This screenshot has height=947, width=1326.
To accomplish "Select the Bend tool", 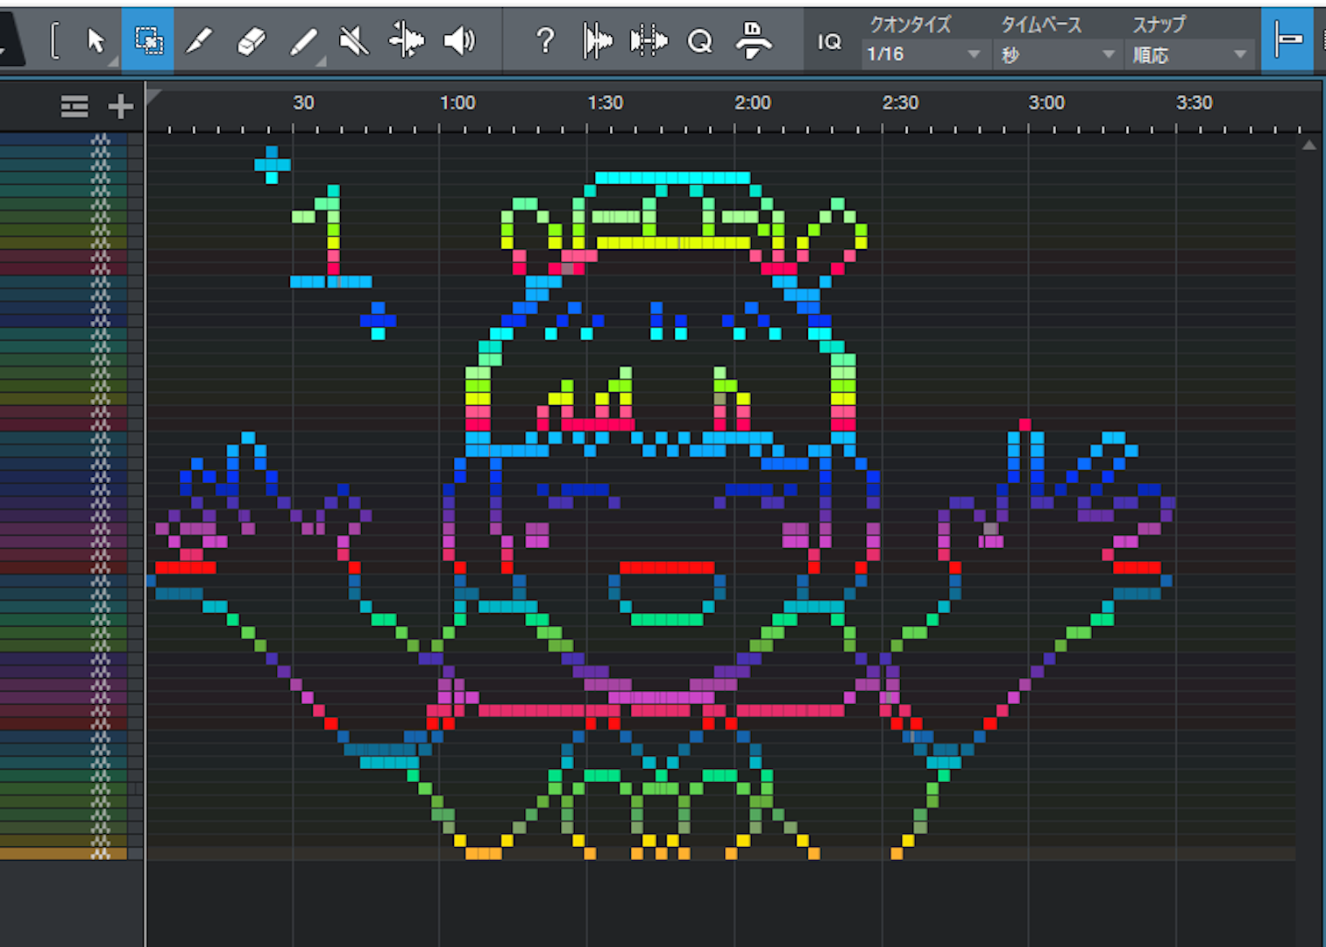I will (x=407, y=40).
